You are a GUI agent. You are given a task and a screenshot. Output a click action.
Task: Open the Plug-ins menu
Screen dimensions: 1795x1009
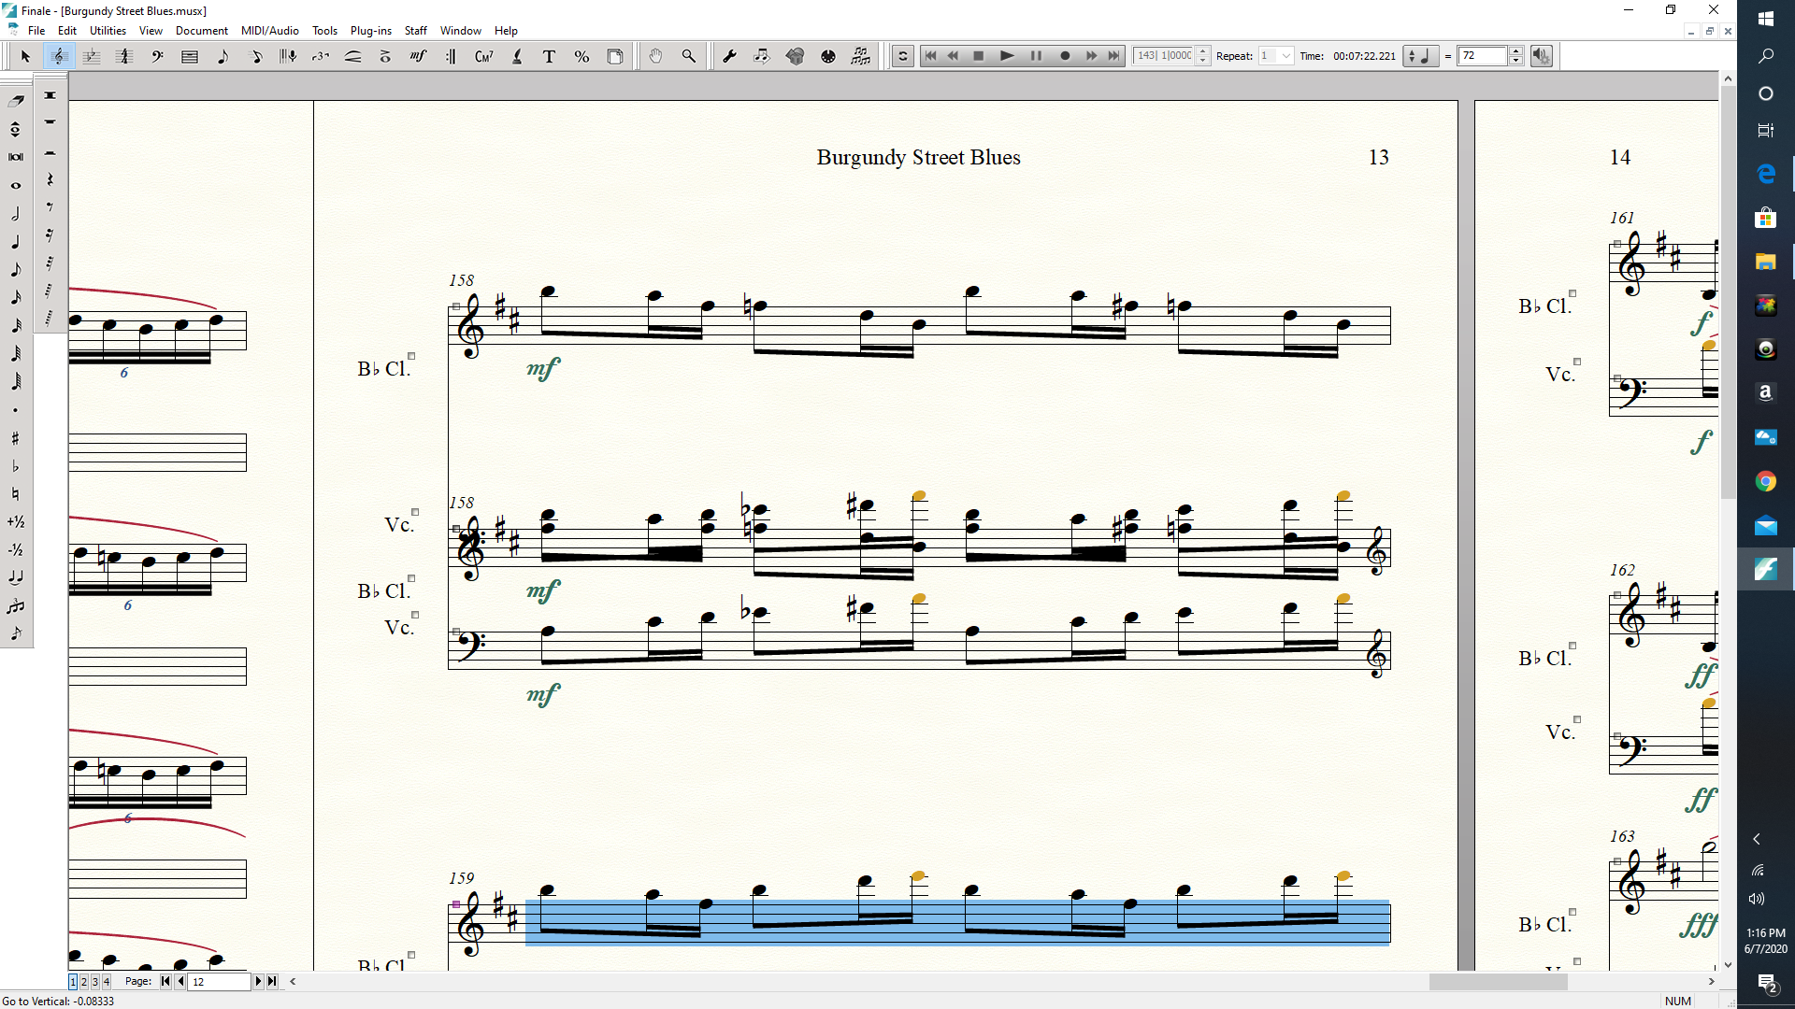pyautogui.click(x=370, y=31)
